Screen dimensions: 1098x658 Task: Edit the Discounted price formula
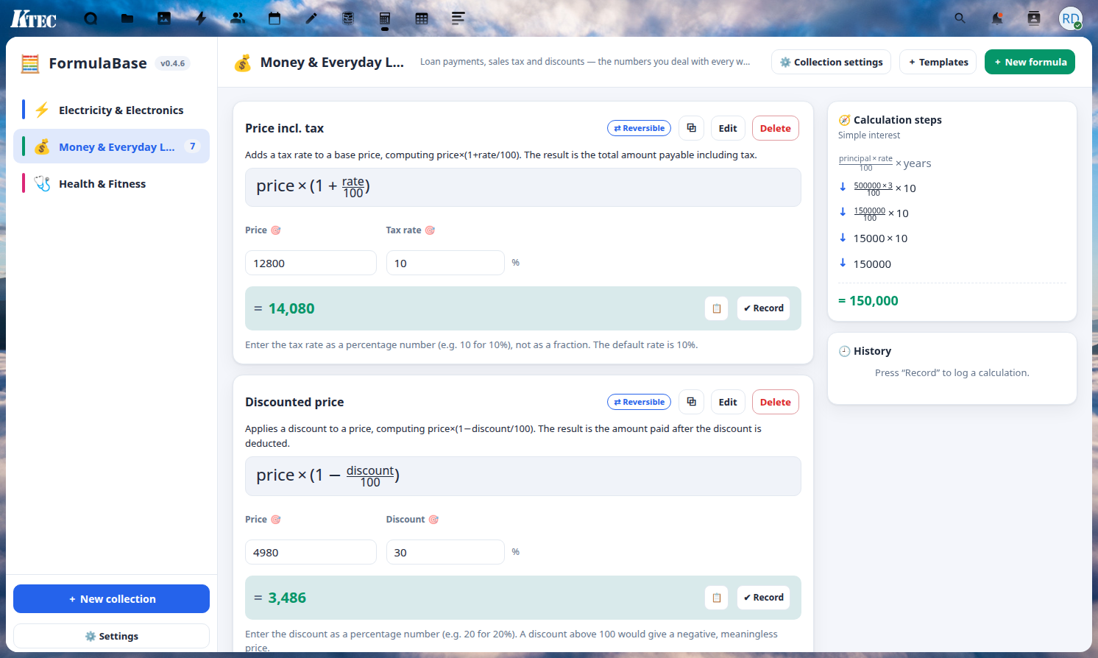click(x=728, y=402)
